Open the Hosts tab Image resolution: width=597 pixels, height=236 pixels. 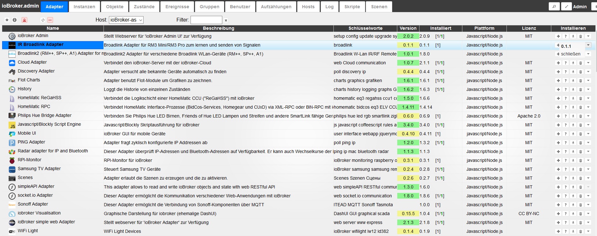(308, 7)
